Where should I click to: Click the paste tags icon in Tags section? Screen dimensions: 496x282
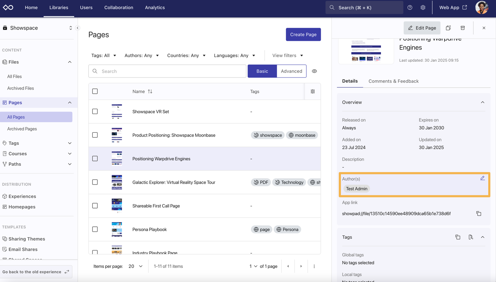[x=471, y=237]
